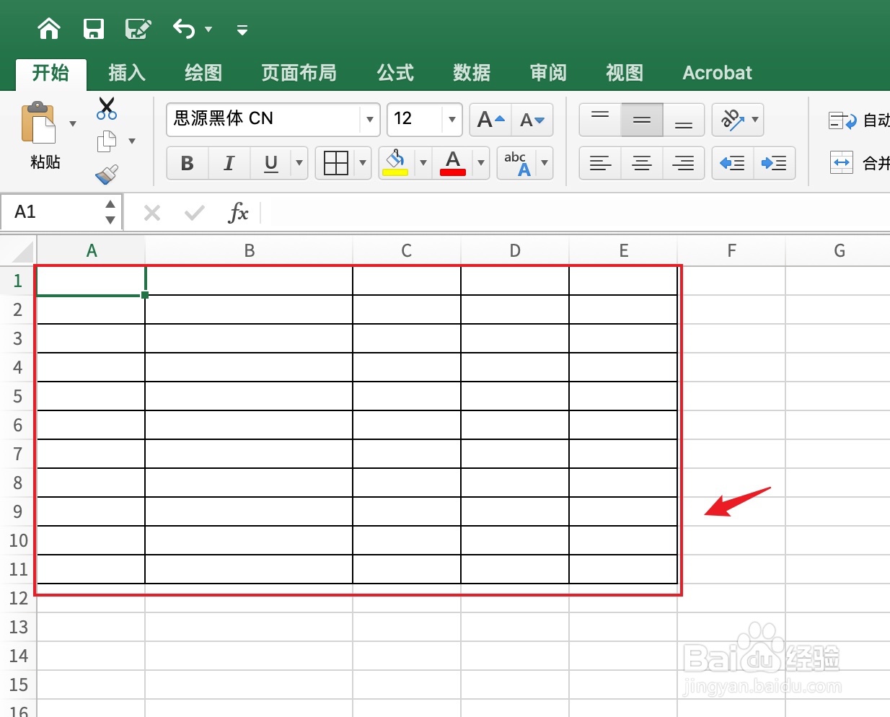This screenshot has height=717, width=890.
Task: Undo the last action
Action: tap(185, 29)
